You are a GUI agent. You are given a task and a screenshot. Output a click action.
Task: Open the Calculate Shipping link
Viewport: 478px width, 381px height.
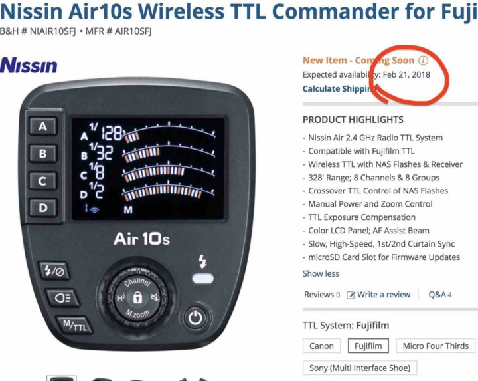coord(340,89)
